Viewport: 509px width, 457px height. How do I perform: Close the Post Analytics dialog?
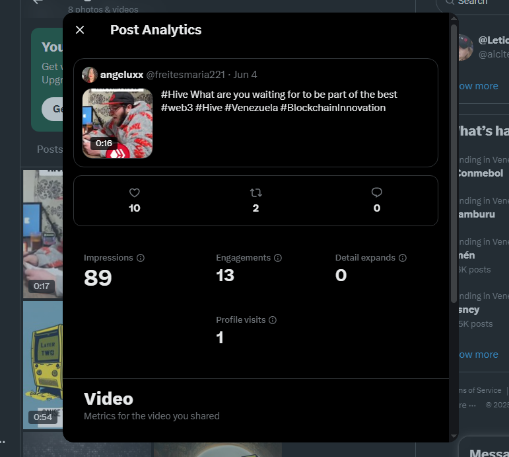[x=80, y=30]
